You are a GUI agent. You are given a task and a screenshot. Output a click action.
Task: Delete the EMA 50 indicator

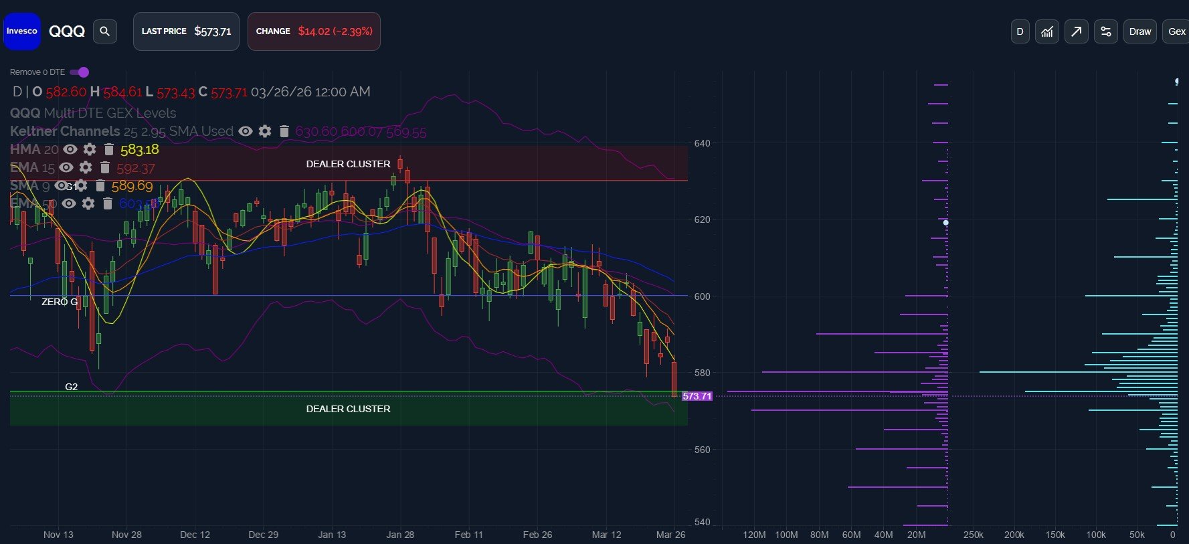107,203
